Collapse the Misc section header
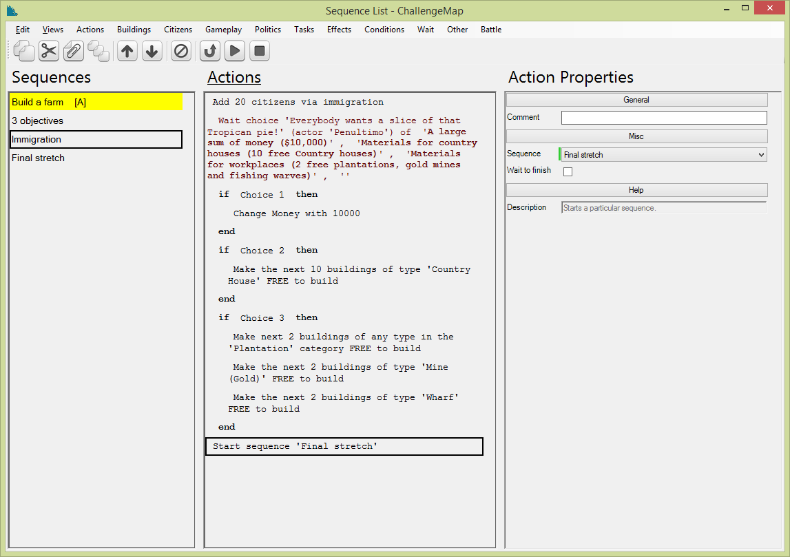Viewport: 790px width, 557px height. [637, 136]
